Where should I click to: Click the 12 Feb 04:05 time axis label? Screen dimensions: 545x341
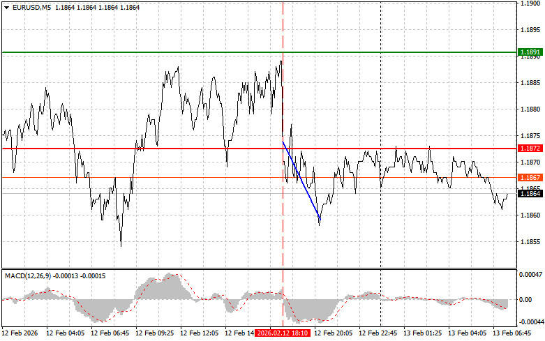click(x=66, y=333)
